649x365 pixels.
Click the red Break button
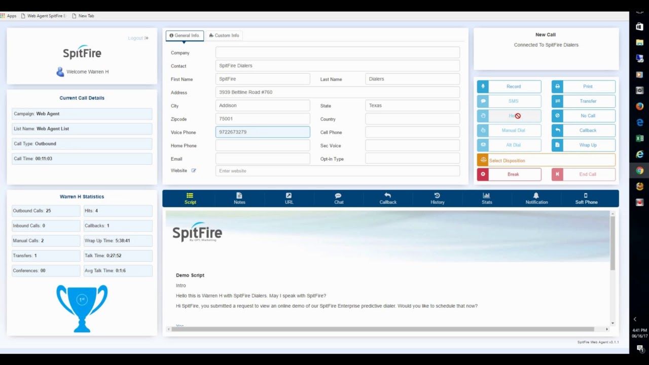tap(509, 174)
